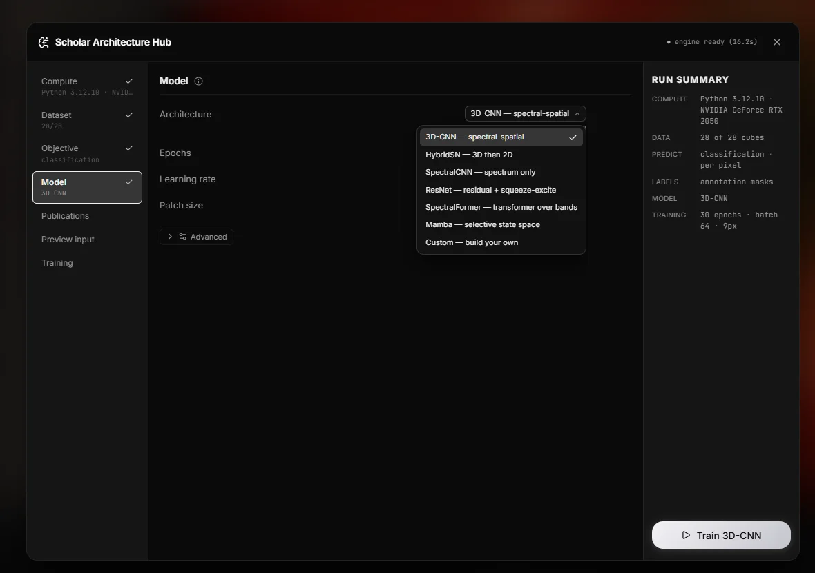Viewport: 815px width, 573px height.
Task: Click the Patch size label
Action: coord(182,205)
